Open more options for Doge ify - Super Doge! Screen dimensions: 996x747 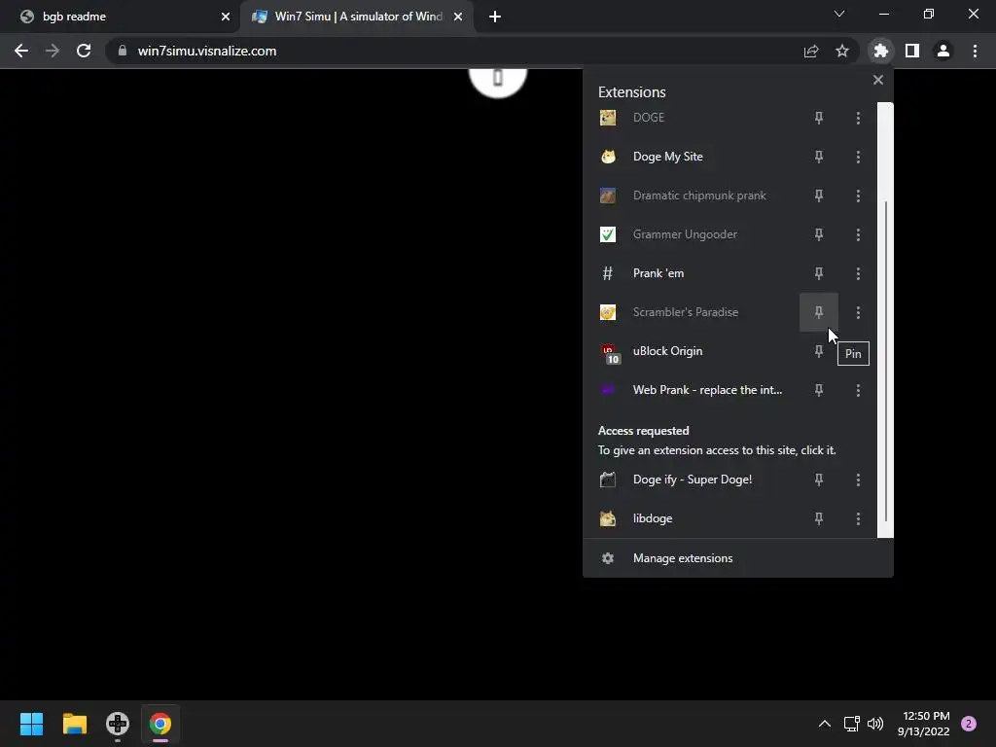pos(858,480)
